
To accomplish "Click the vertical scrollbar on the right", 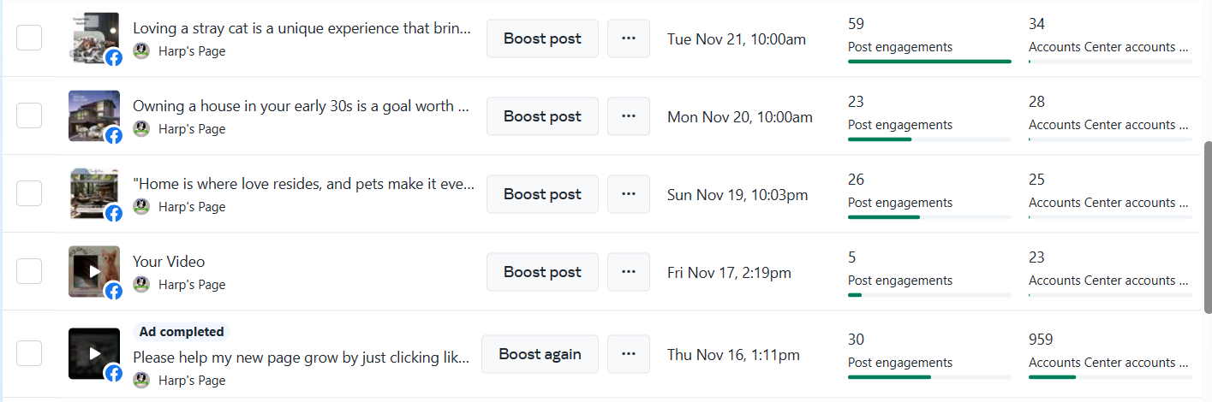I will [1207, 228].
